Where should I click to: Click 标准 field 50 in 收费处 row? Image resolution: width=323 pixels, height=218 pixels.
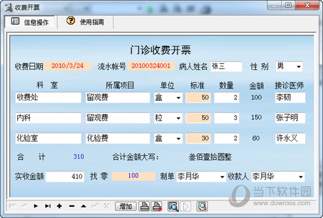tap(198, 98)
